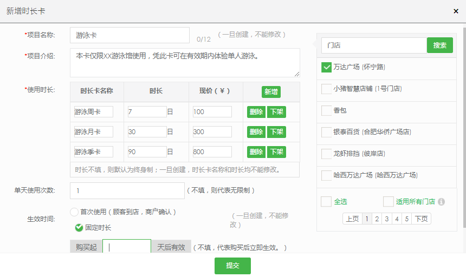Image resolution: width=466 pixels, height=277 pixels.
Task: Click the 游泳季卡 price field
Action: [x=212, y=152]
